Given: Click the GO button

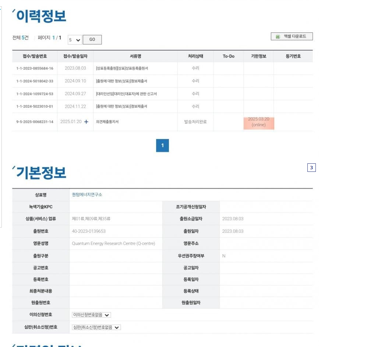Looking at the screenshot, I should pyautogui.click(x=92, y=40).
